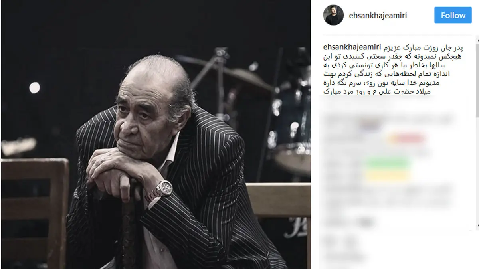Click the blurred yellow highlighted comment
The height and width of the screenshot is (269, 479).
coord(387,176)
